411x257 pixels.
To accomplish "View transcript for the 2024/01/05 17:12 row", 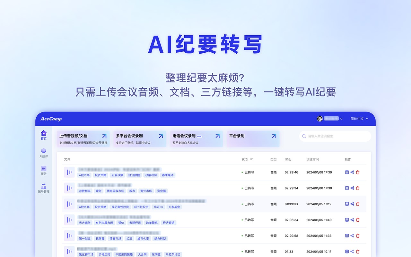I will pos(347,204).
